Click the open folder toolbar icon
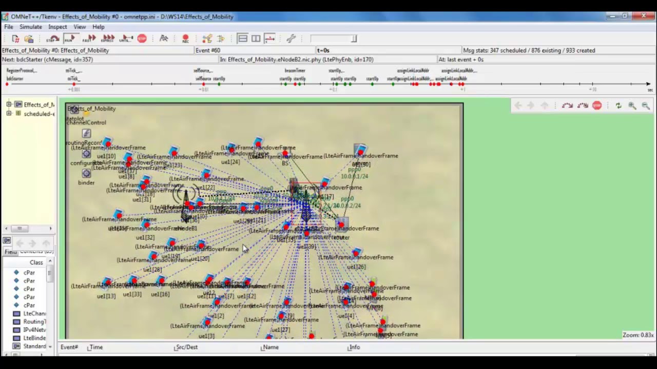The width and height of the screenshot is (657, 369). coord(29,39)
